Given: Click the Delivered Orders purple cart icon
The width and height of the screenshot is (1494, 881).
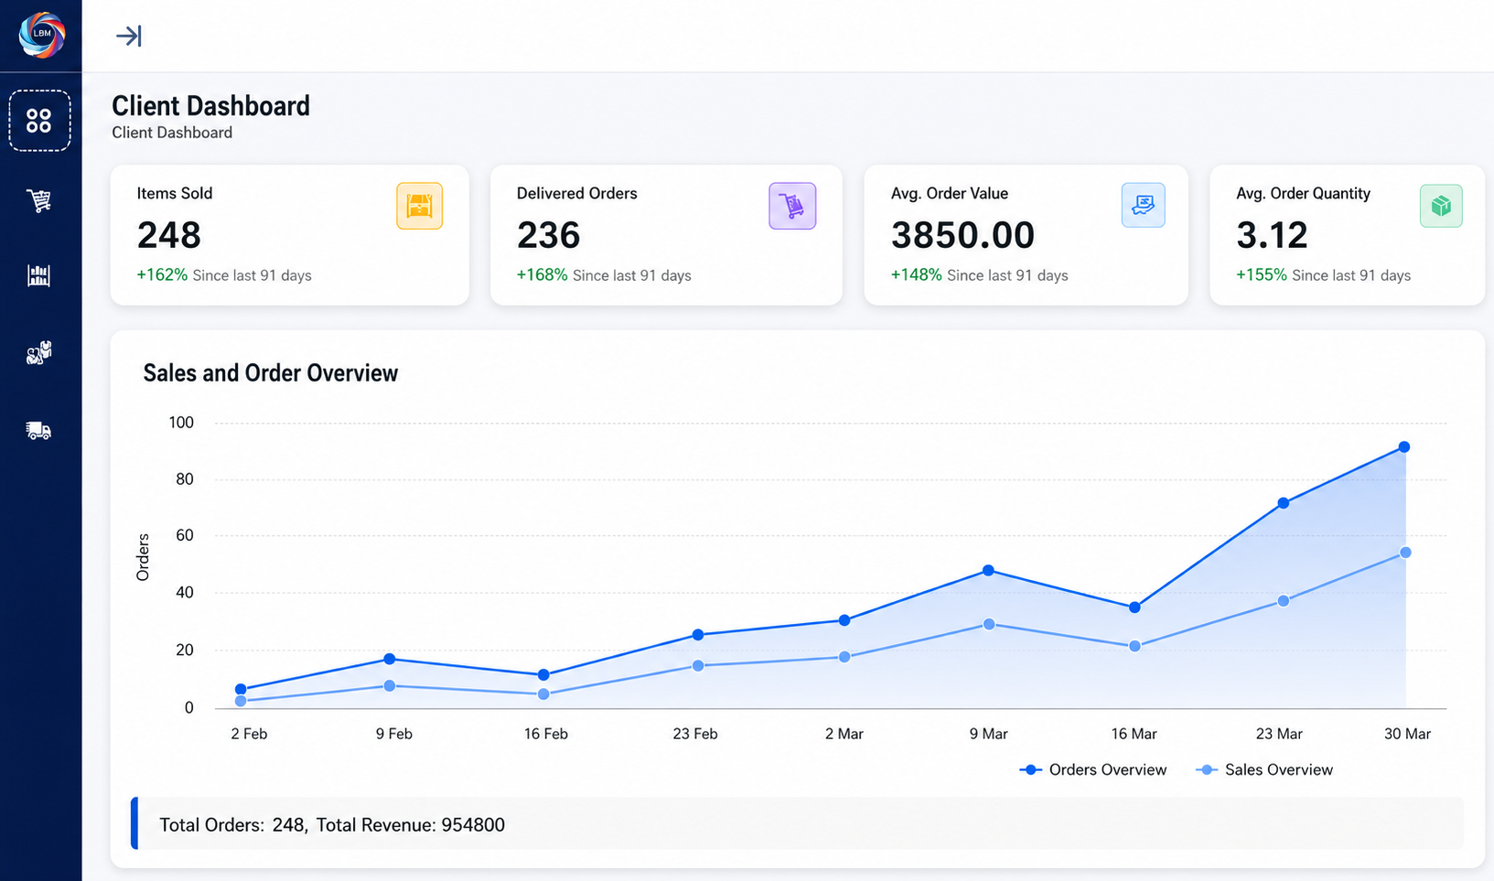Looking at the screenshot, I should [x=792, y=206].
